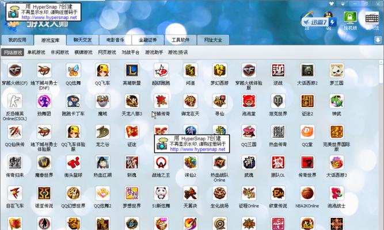Open the QQ堂 game icon
Image resolution: width=384 pixels, height=230 pixels.
tap(307, 132)
